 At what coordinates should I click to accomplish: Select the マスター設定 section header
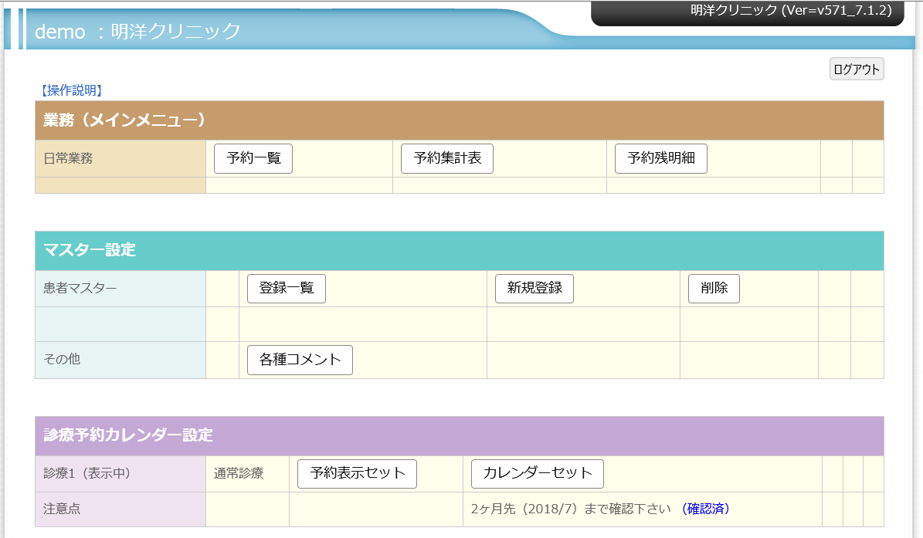[90, 250]
